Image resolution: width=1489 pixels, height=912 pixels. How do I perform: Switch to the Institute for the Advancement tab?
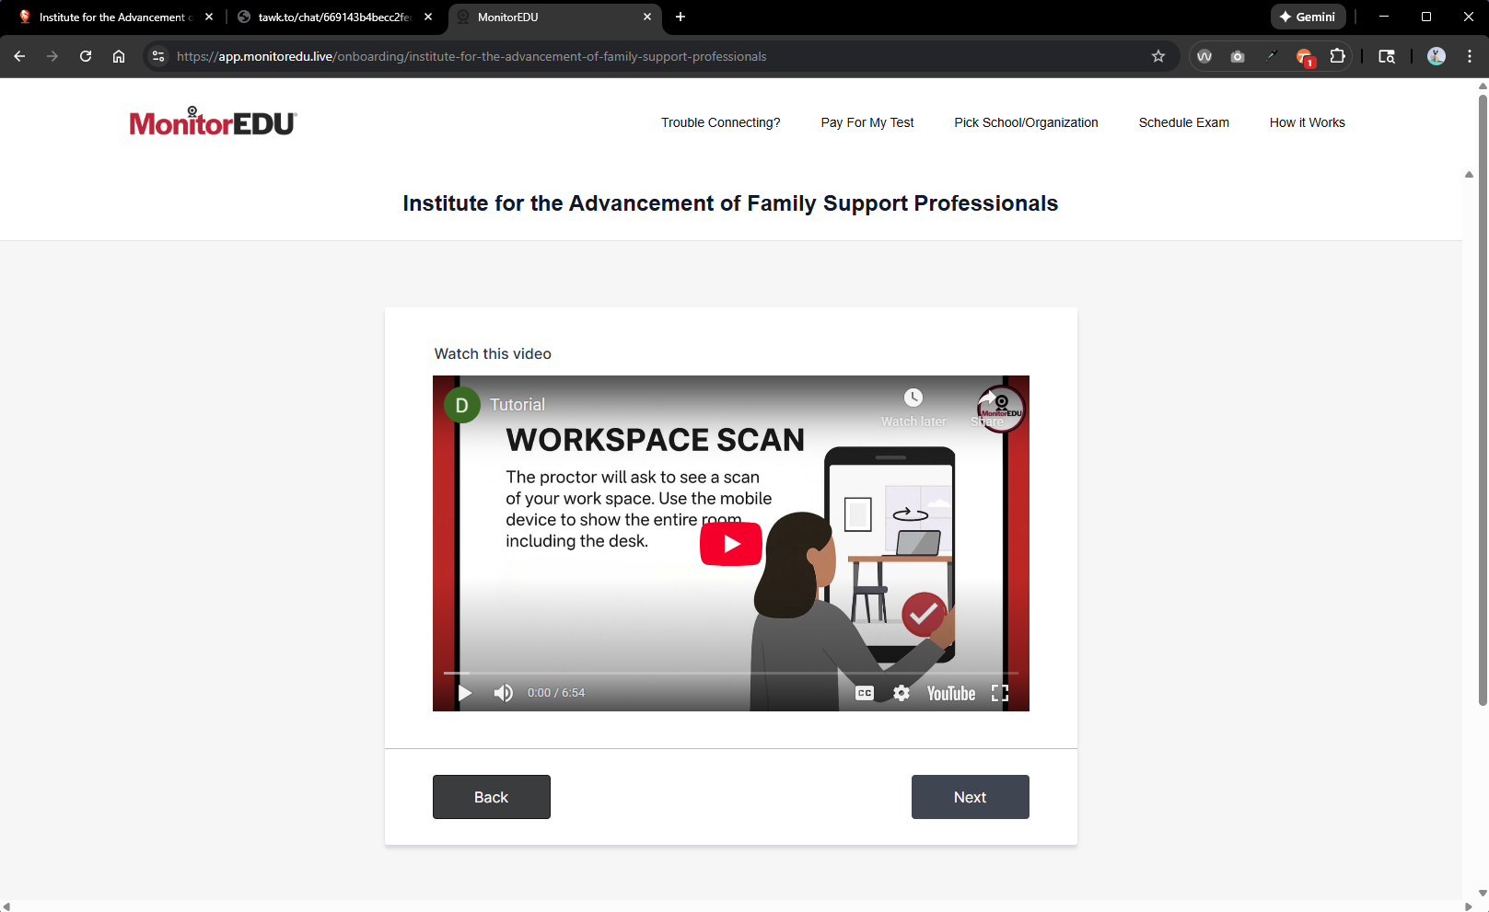[115, 17]
